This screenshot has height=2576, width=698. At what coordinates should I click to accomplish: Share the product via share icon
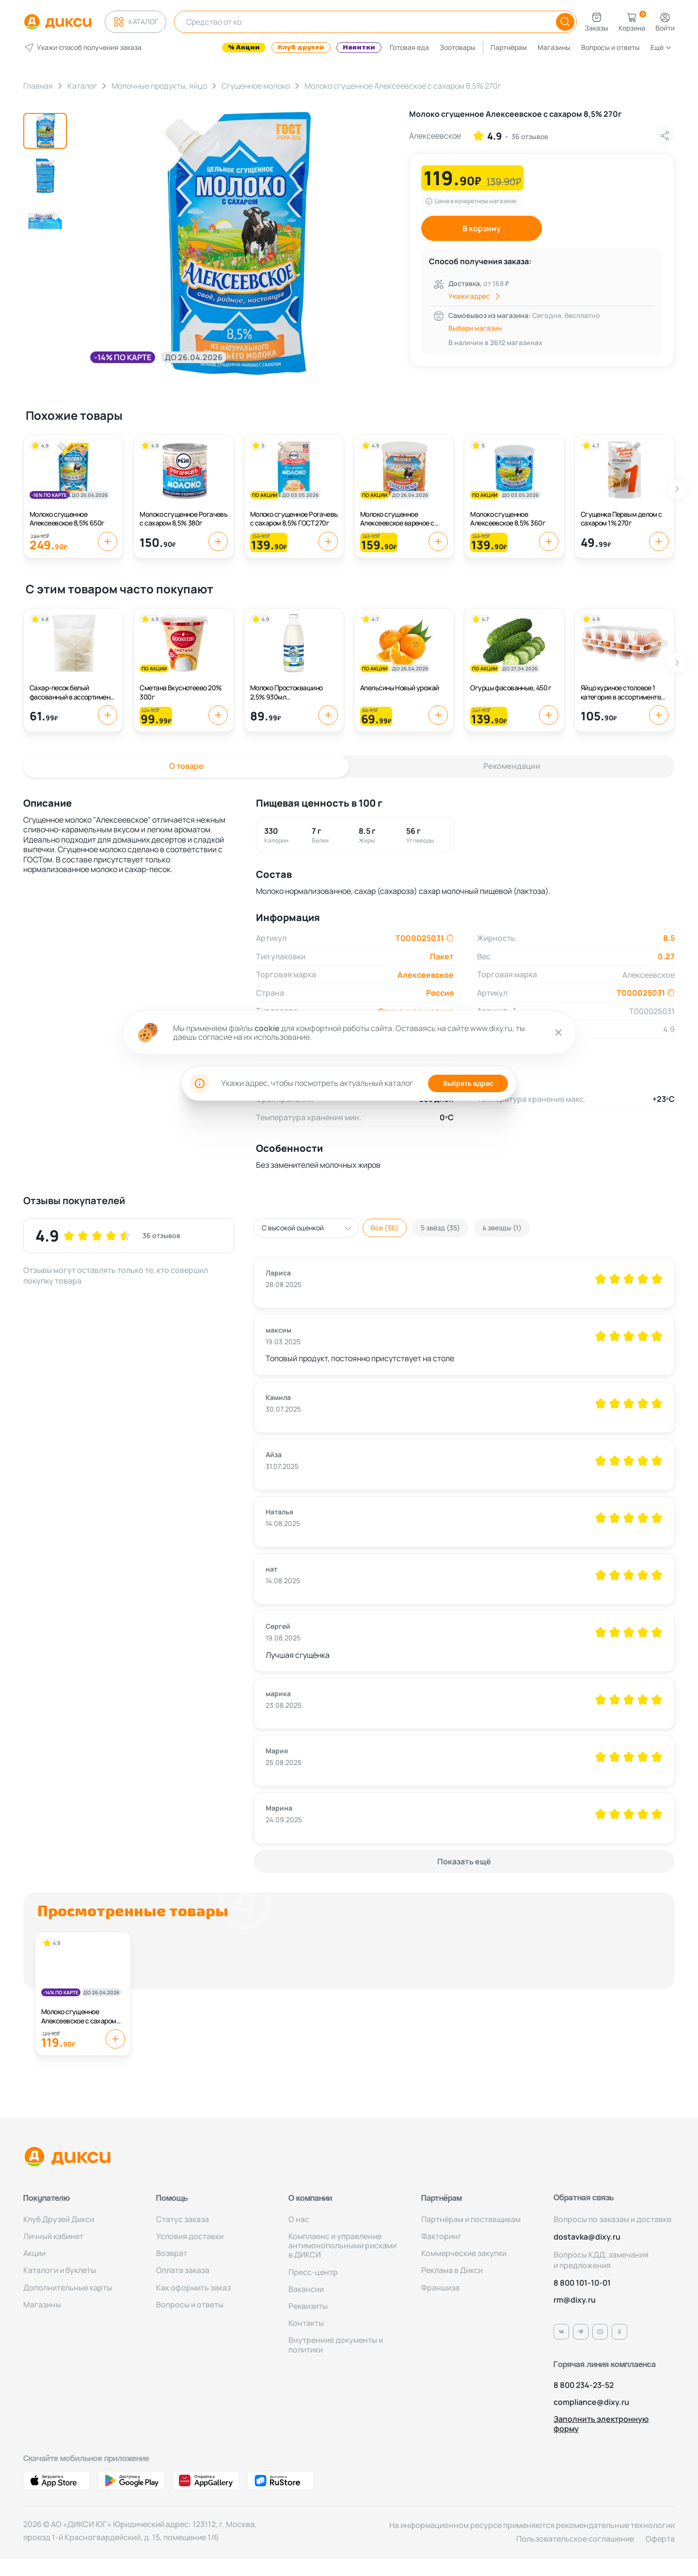pos(664,136)
